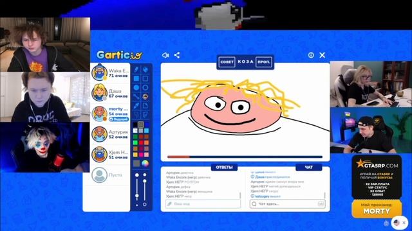Pick the black color swatch
Viewport: 412px width, 231px height.
pyautogui.click(x=135, y=124)
